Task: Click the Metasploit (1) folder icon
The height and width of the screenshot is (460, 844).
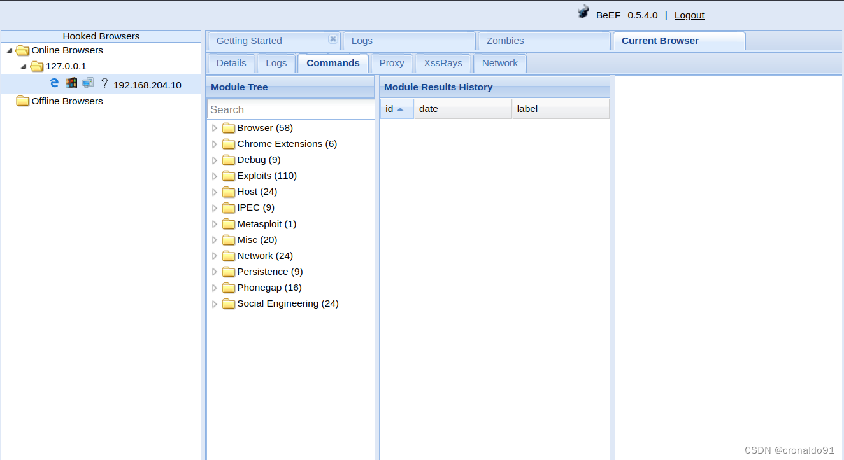Action: click(x=228, y=224)
